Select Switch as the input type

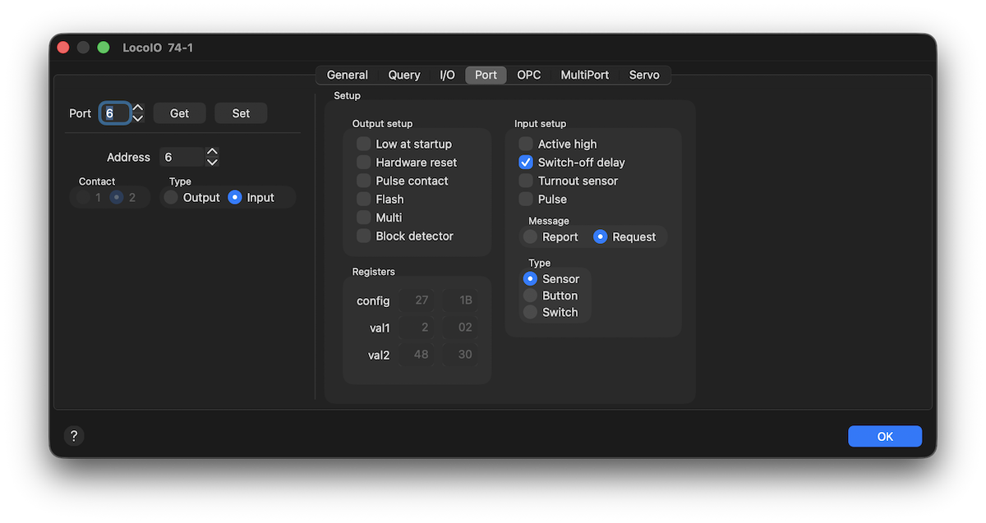tap(530, 312)
